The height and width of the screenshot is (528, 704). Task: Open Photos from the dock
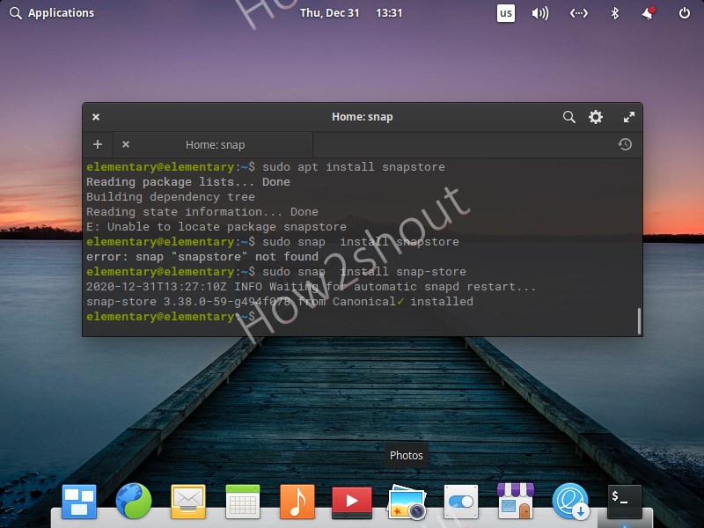(405, 504)
